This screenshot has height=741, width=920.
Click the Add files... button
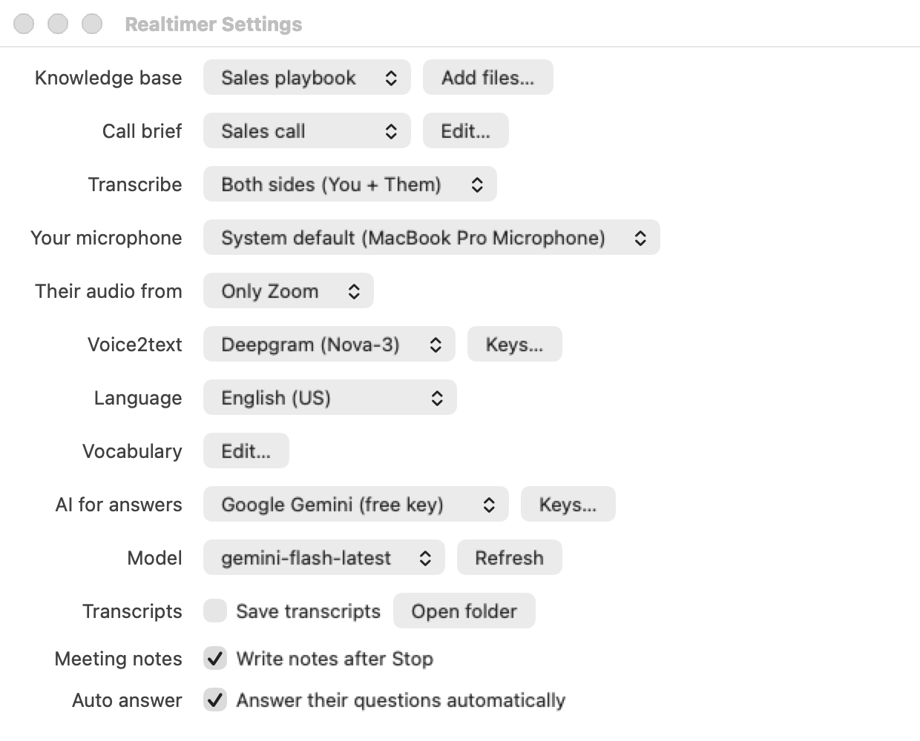tap(487, 78)
